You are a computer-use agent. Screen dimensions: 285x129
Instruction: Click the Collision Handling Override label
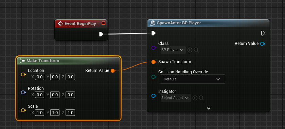coord(183,72)
